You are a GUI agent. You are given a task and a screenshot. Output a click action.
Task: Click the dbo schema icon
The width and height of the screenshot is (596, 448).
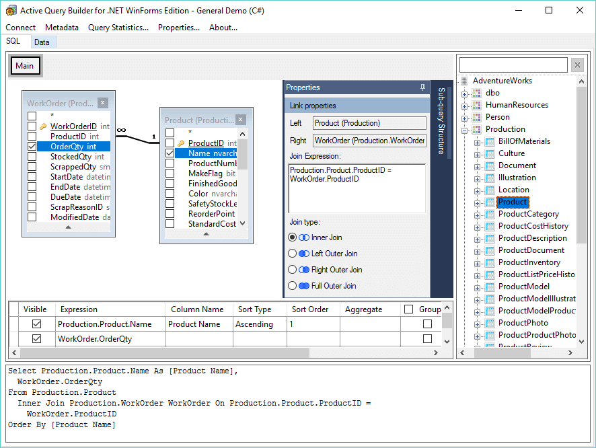[x=477, y=93]
